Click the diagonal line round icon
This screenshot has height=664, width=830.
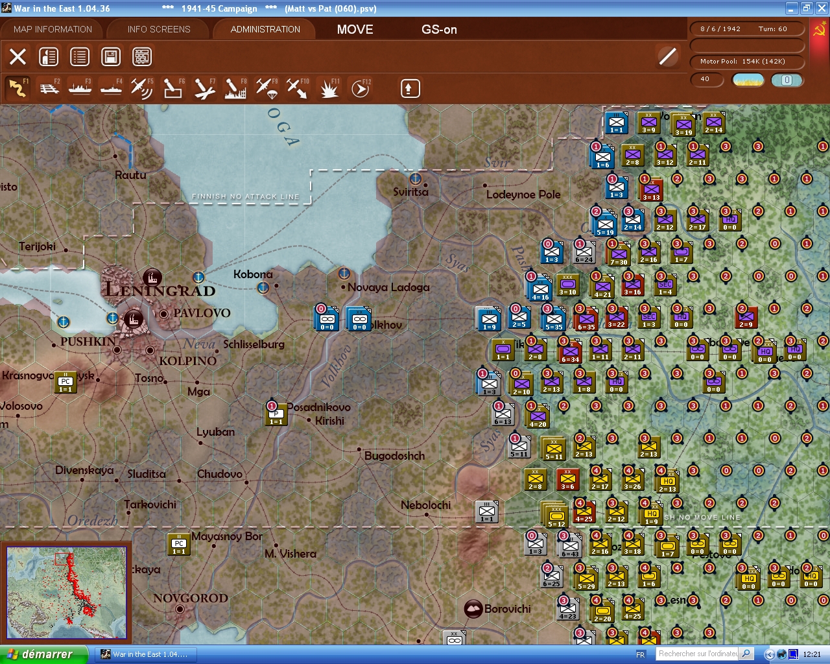pos(667,56)
